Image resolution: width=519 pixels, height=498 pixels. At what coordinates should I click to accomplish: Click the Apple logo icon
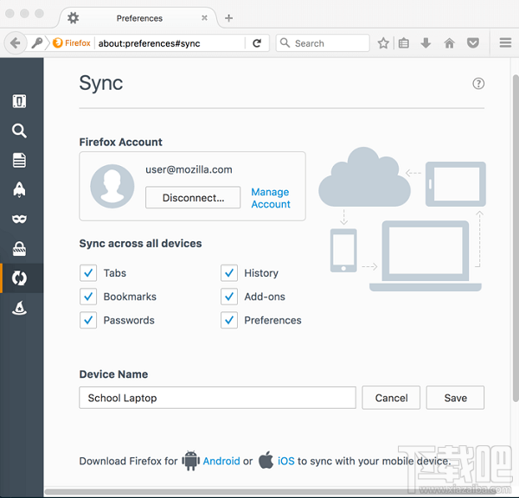pyautogui.click(x=266, y=460)
